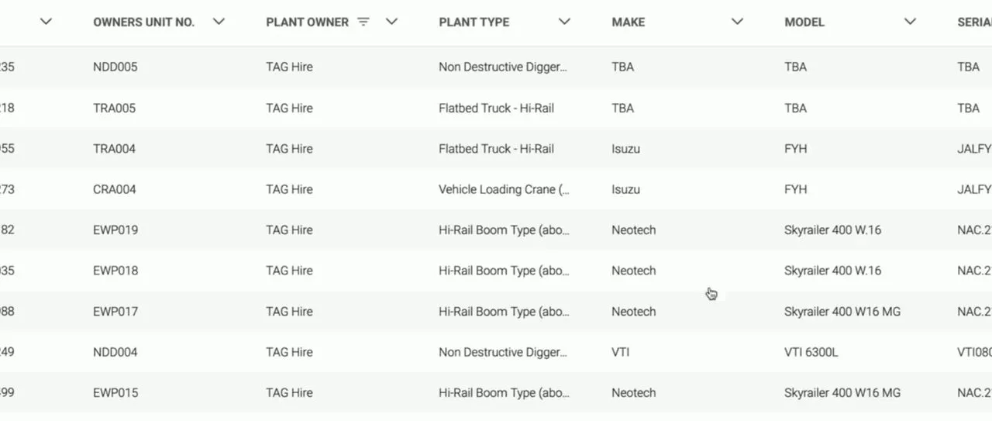Open the chevron menu left of Owners Unit No.
The width and height of the screenshot is (992, 421).
click(x=46, y=22)
